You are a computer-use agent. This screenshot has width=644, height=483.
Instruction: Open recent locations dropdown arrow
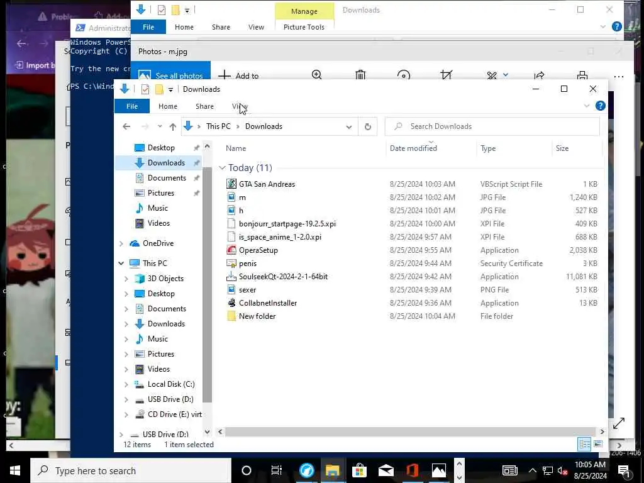click(x=160, y=126)
